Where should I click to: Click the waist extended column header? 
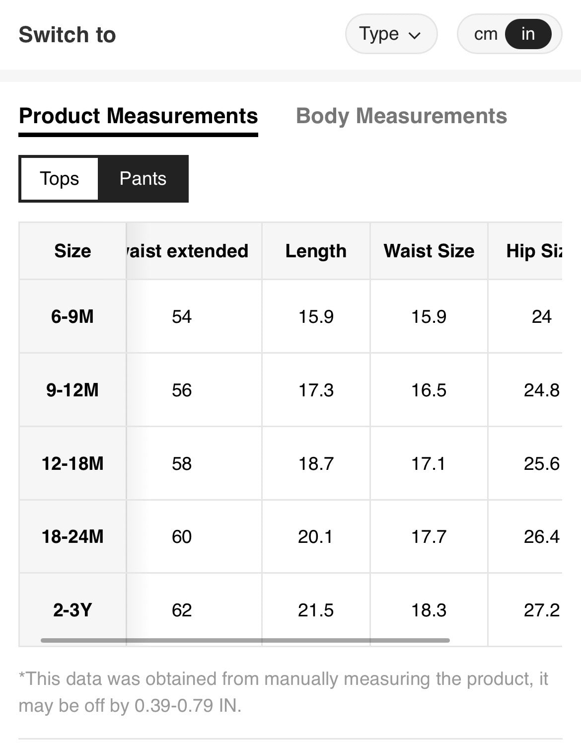click(x=188, y=251)
